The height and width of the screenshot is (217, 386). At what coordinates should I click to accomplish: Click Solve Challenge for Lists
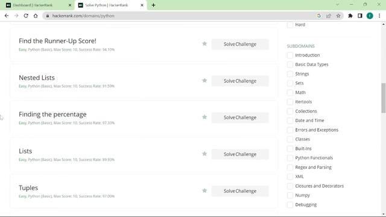click(240, 154)
